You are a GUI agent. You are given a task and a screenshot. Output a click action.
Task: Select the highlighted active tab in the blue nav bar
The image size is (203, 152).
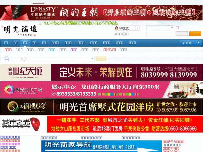point(25,43)
